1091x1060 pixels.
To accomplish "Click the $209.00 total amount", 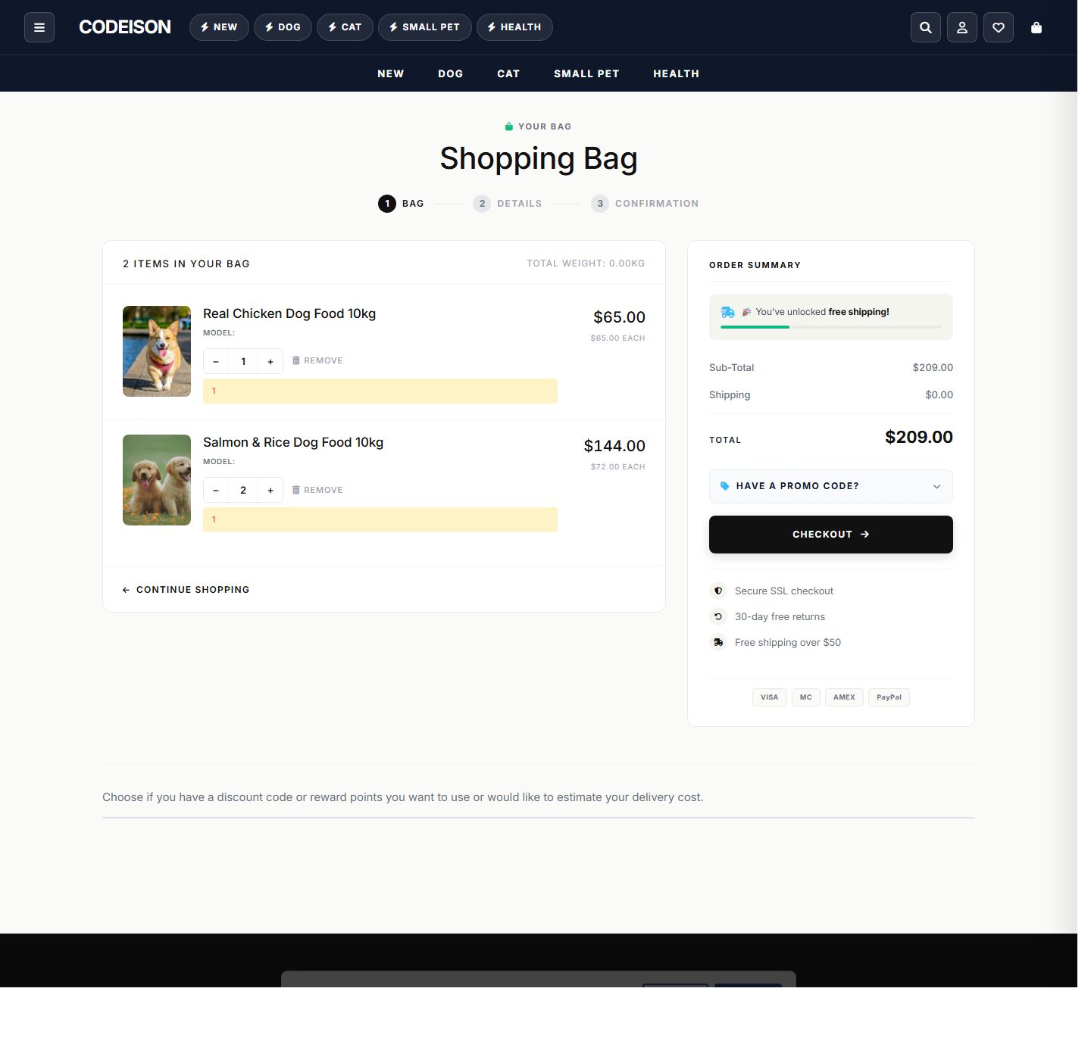I will click(919, 437).
